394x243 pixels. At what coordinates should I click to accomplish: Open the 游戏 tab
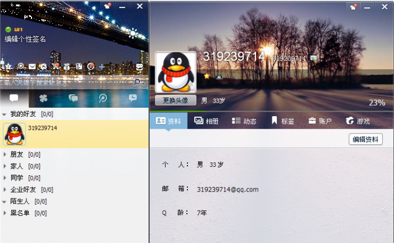click(x=357, y=121)
